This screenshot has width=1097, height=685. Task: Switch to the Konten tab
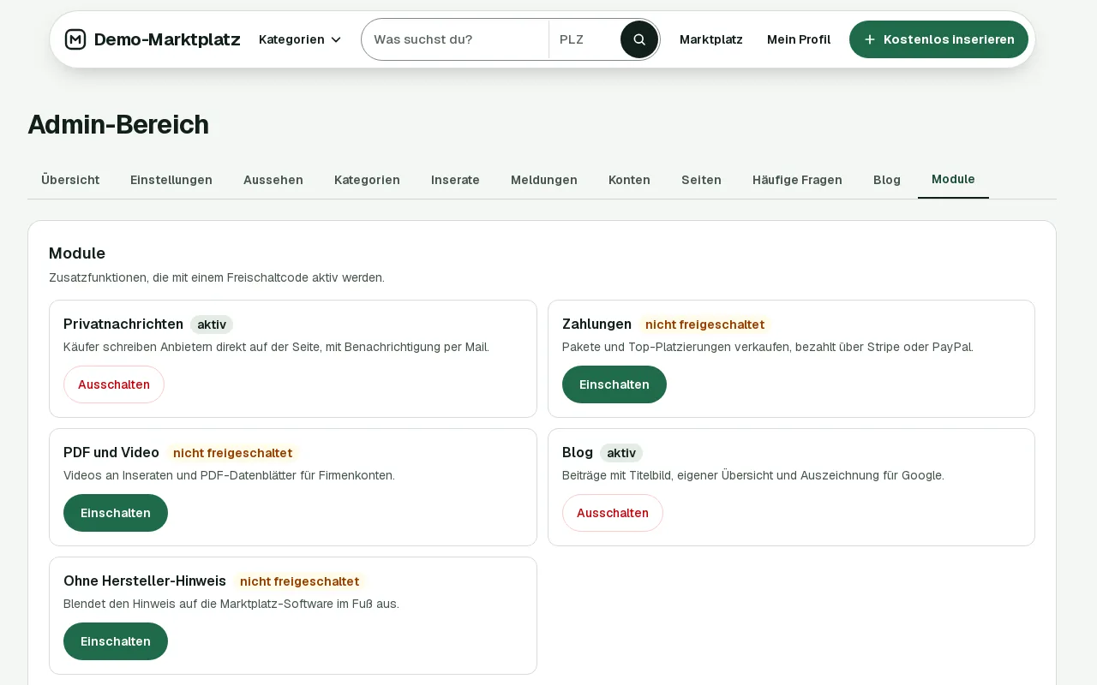[629, 180]
